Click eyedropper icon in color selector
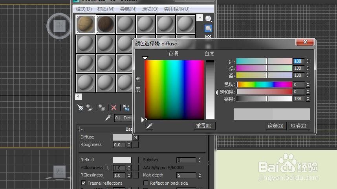 (149, 126)
